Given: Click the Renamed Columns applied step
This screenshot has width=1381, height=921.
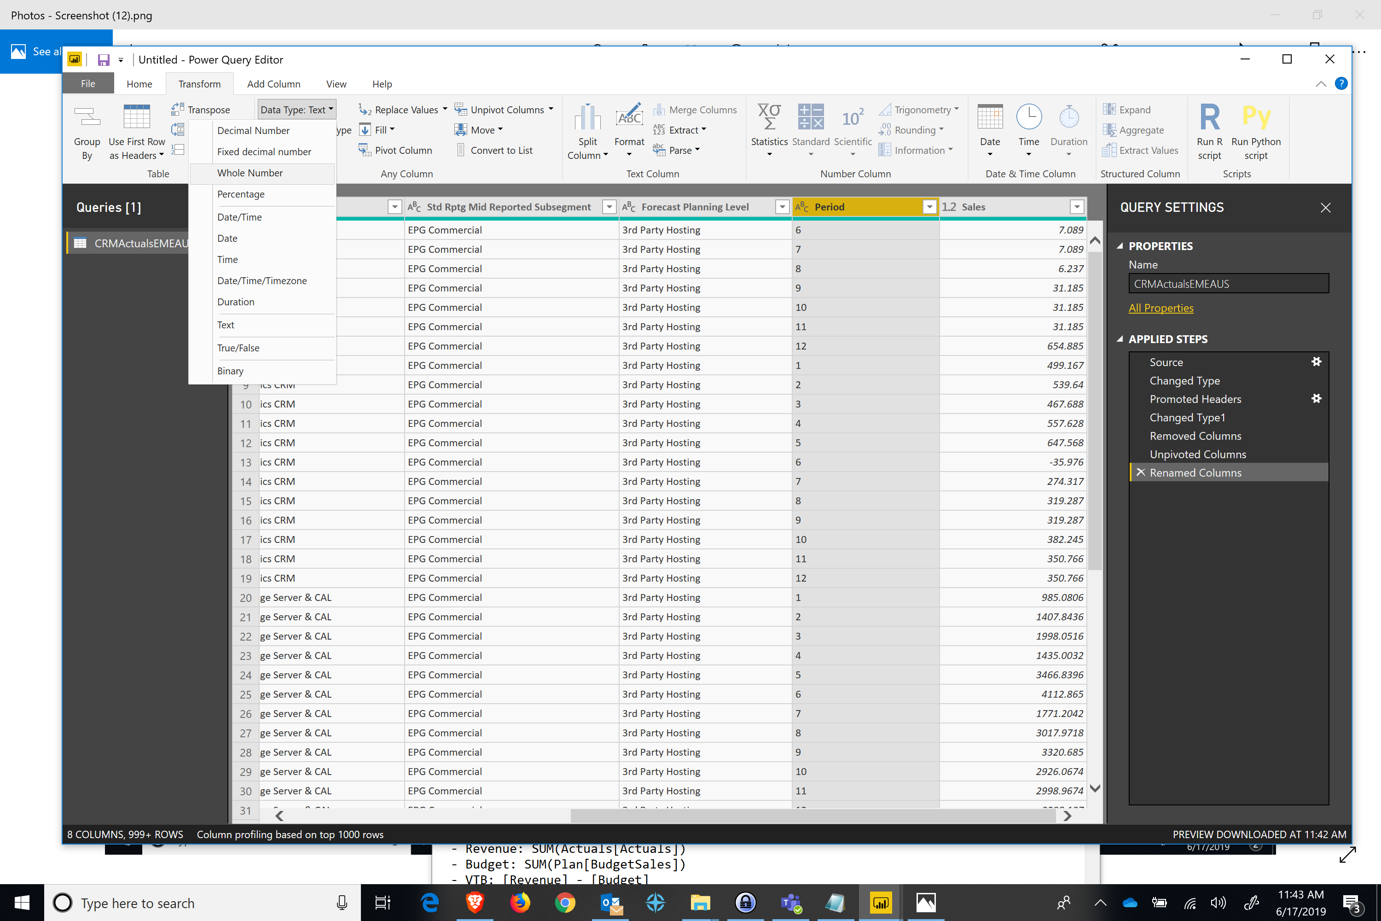Looking at the screenshot, I should click(x=1195, y=472).
